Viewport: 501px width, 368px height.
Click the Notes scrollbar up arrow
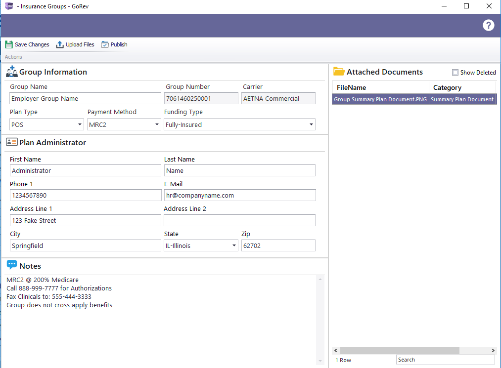pos(320,279)
